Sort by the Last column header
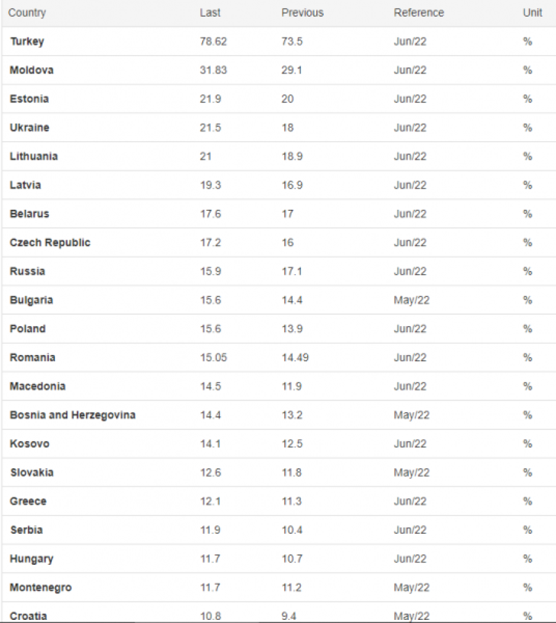The image size is (556, 623). click(x=210, y=12)
